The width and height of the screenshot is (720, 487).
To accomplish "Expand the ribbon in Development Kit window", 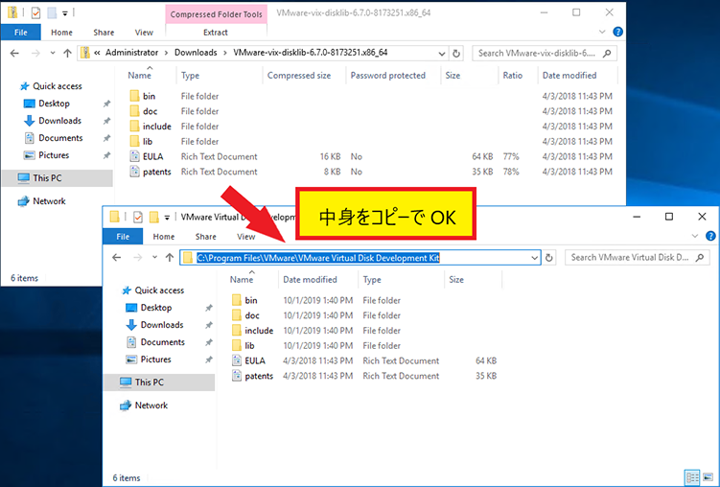I will pos(695,236).
